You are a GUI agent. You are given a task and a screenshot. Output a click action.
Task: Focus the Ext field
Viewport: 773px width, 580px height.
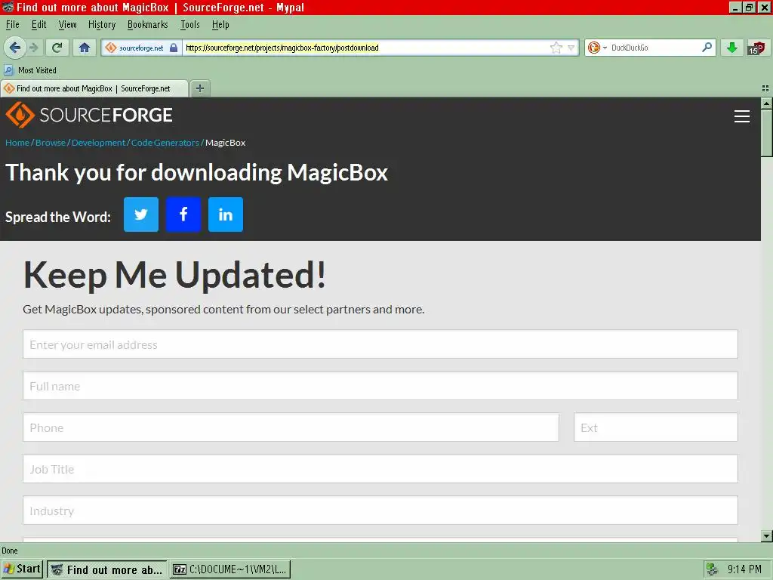pyautogui.click(x=656, y=427)
